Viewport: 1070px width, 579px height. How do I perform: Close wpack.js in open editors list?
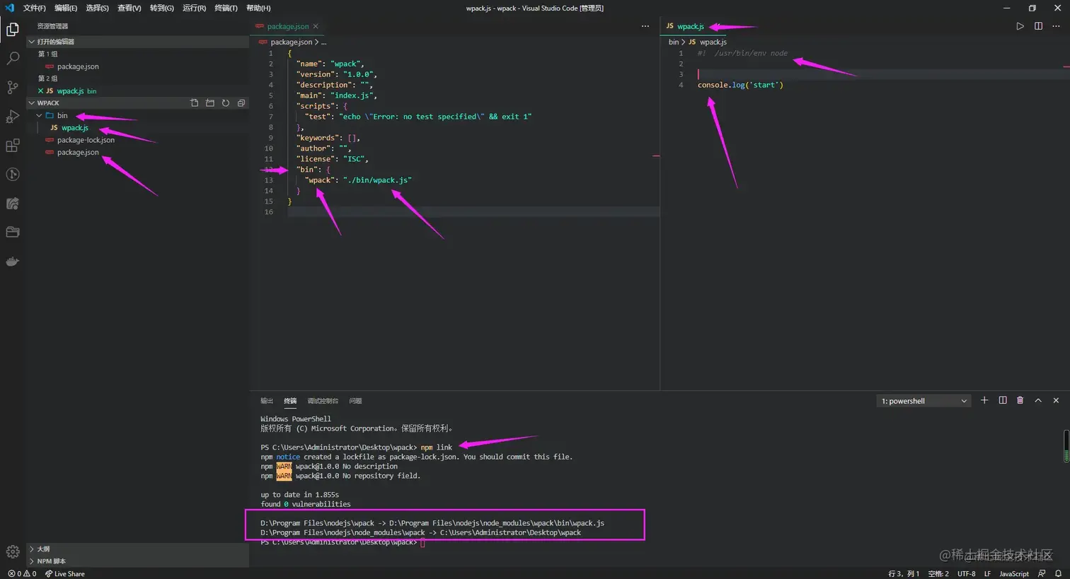coord(40,91)
